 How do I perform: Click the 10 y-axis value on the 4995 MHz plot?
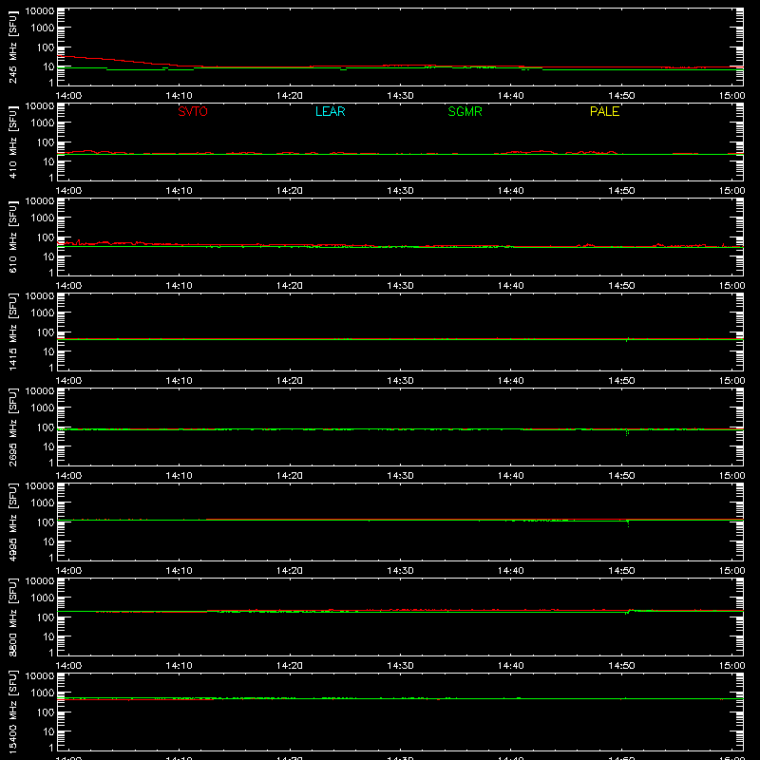tap(48, 541)
